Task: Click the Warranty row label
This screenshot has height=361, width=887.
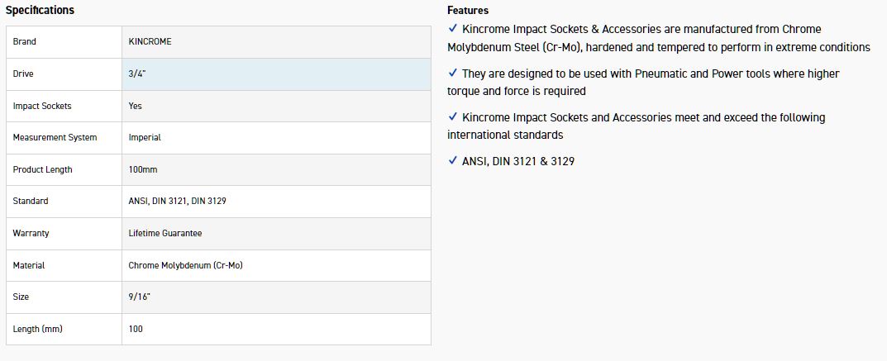Action: pos(31,233)
